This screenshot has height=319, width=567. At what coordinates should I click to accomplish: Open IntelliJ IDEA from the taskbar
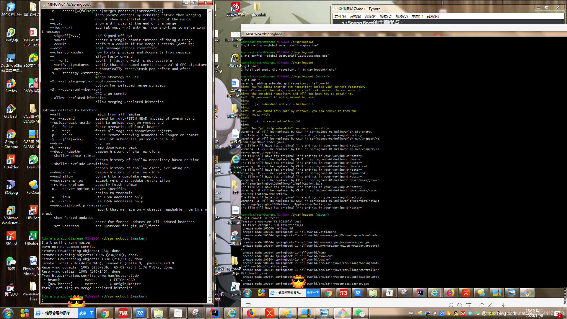click(x=215, y=313)
